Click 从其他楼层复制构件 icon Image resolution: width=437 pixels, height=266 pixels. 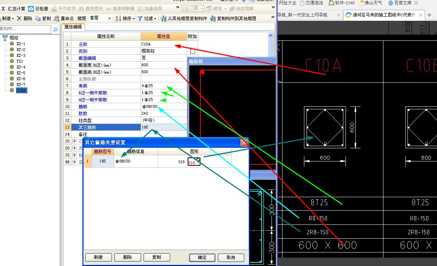tap(164, 18)
